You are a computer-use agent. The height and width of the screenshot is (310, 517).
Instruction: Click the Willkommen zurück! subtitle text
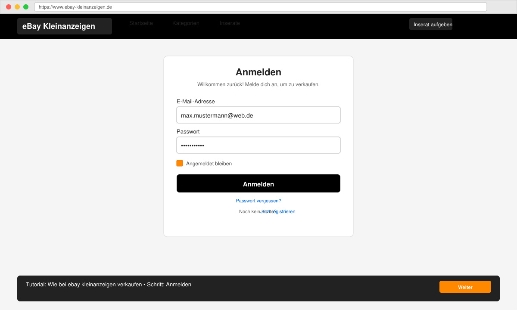pyautogui.click(x=258, y=84)
